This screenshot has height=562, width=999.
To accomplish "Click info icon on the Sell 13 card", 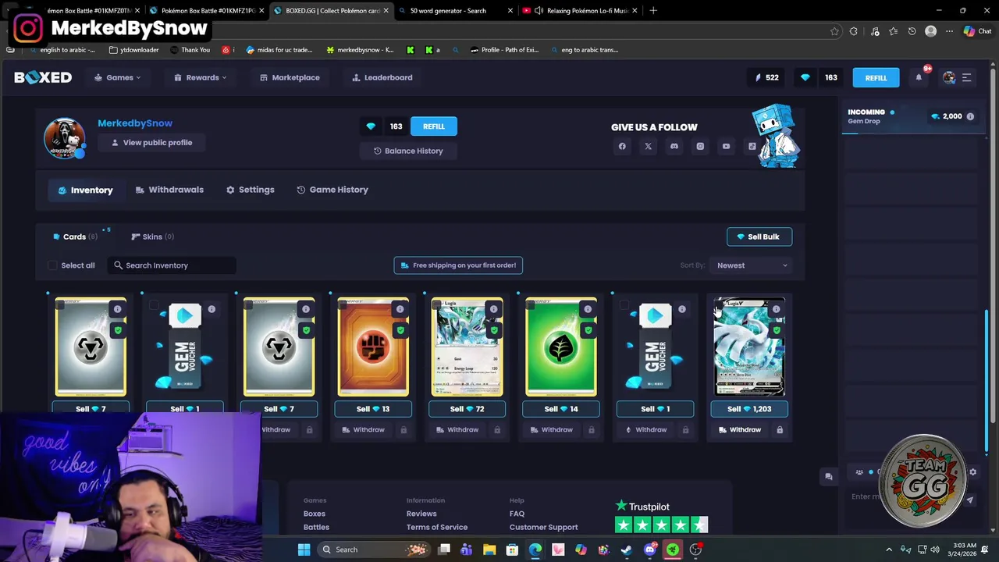I will 400,309.
